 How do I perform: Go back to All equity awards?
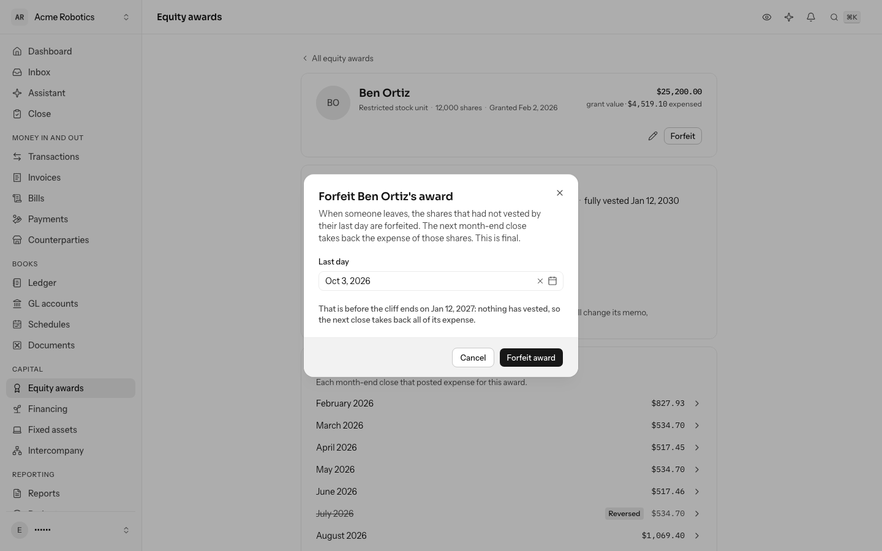click(x=338, y=58)
